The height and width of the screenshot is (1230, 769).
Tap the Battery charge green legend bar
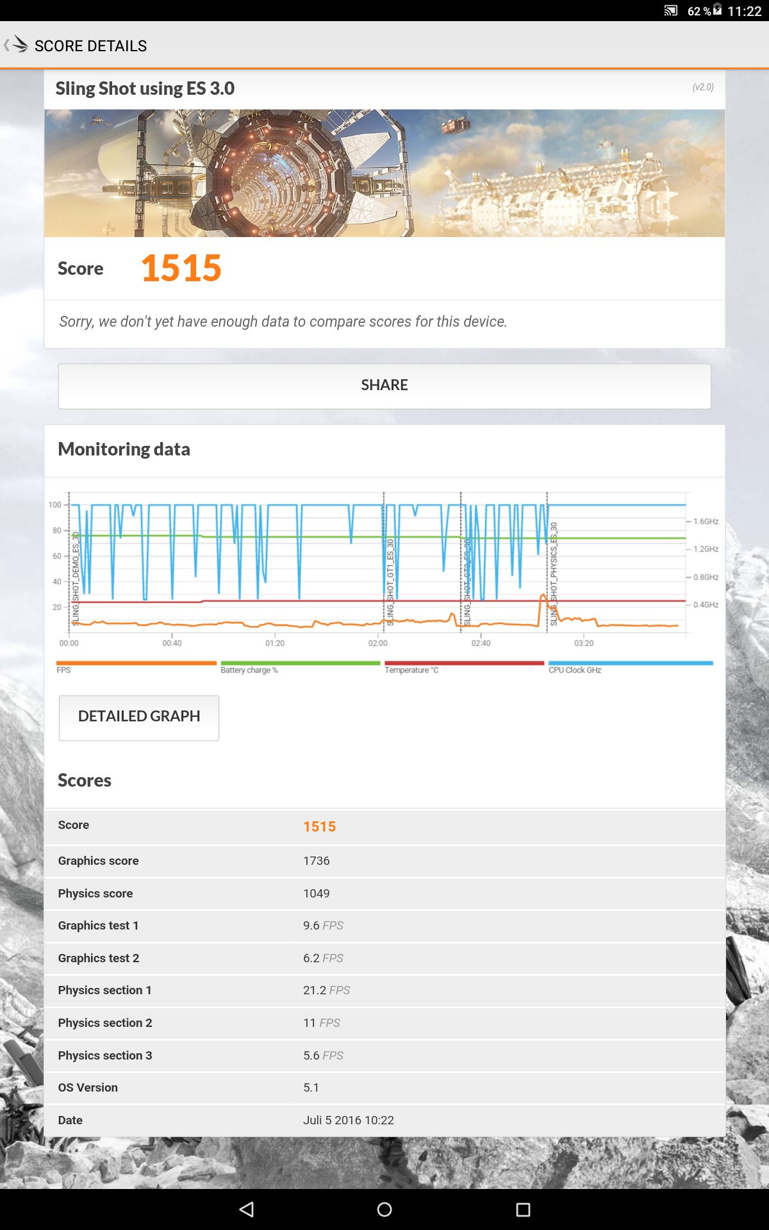tap(301, 663)
